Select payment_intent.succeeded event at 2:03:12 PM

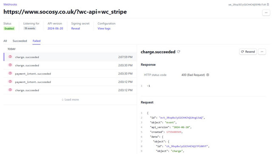(70, 82)
